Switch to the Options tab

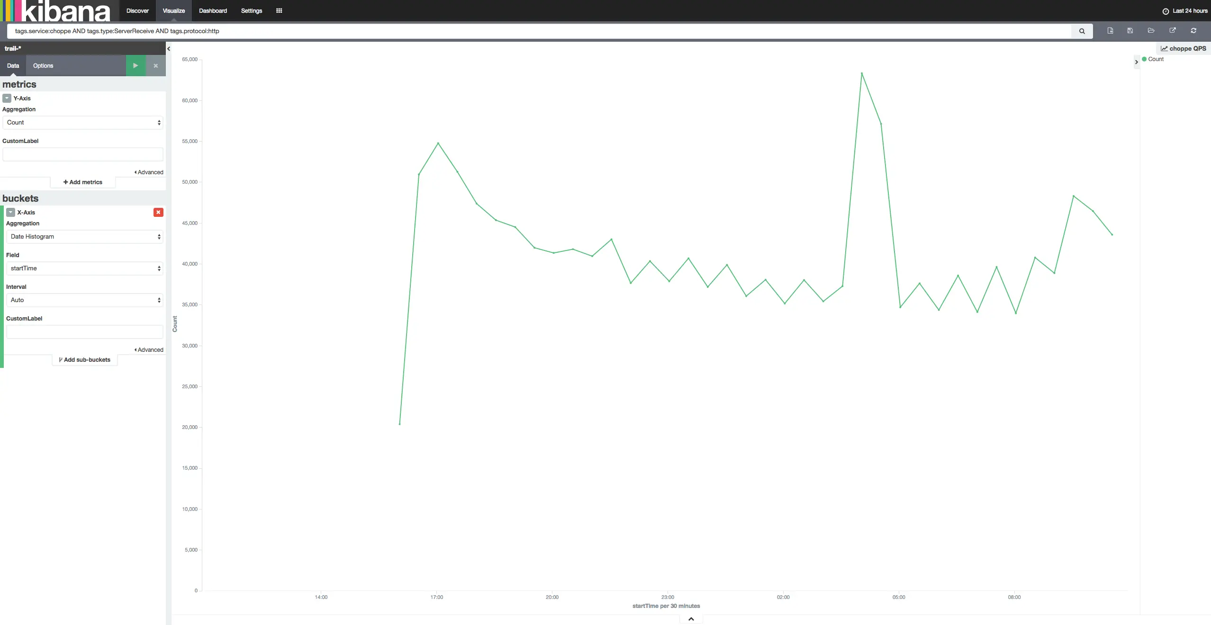point(43,66)
